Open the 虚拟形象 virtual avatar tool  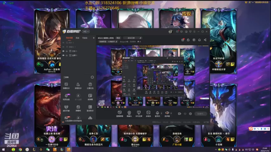coord(66,108)
